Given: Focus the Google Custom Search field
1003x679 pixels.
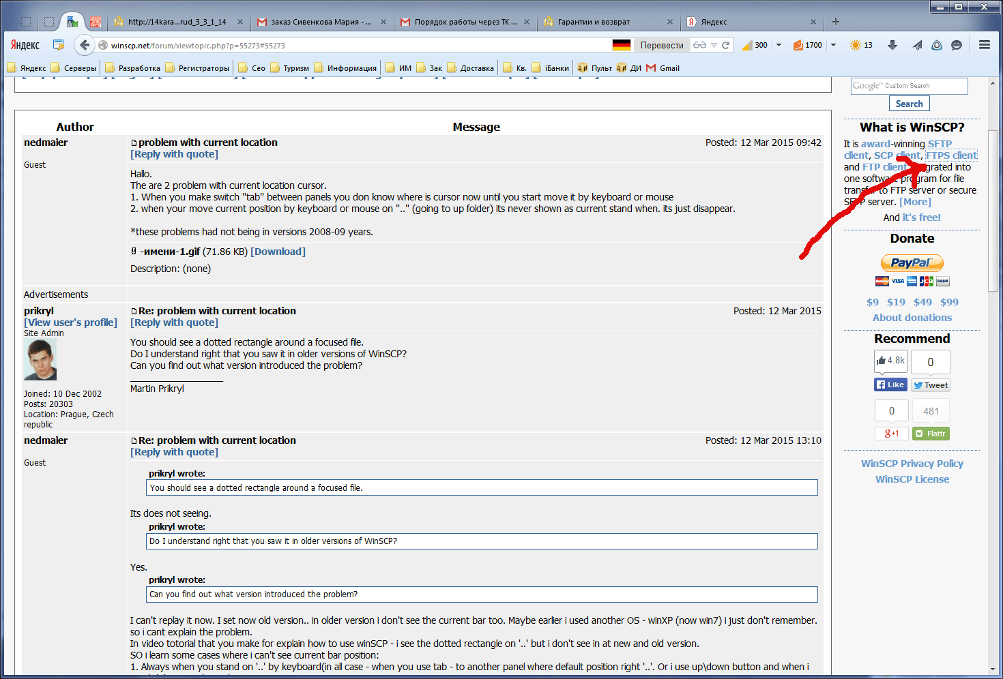Looking at the screenshot, I should click(909, 86).
